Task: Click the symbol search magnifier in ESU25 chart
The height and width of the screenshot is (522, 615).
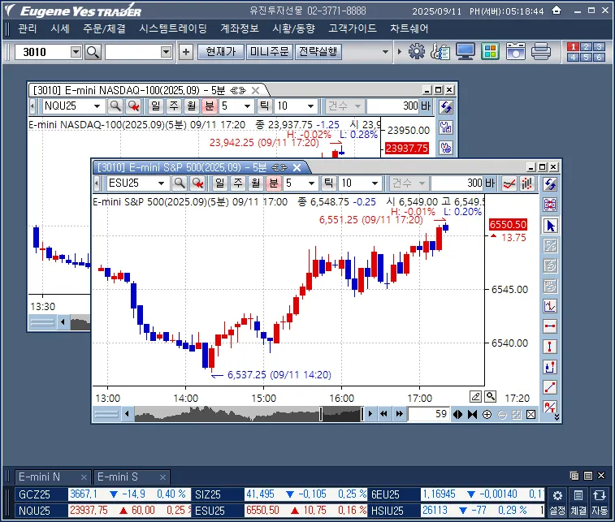Action: click(180, 183)
